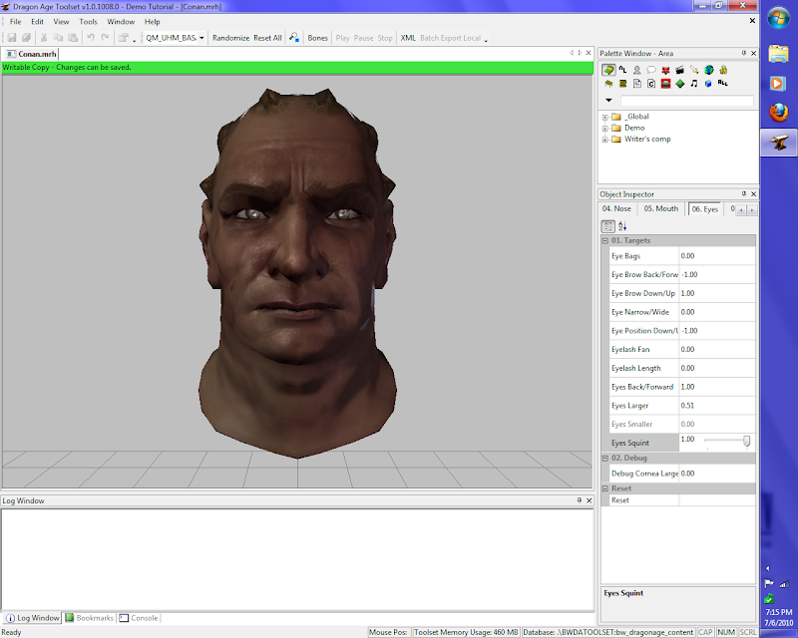The width and height of the screenshot is (798, 638).
Task: Switch to the 05. Mouth tab
Action: coord(660,209)
